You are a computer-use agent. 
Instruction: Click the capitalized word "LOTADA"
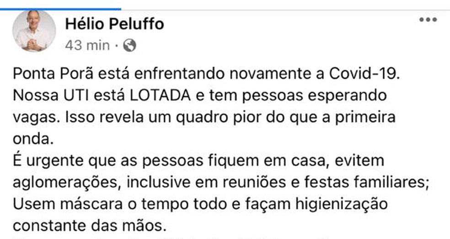[x=160, y=95]
